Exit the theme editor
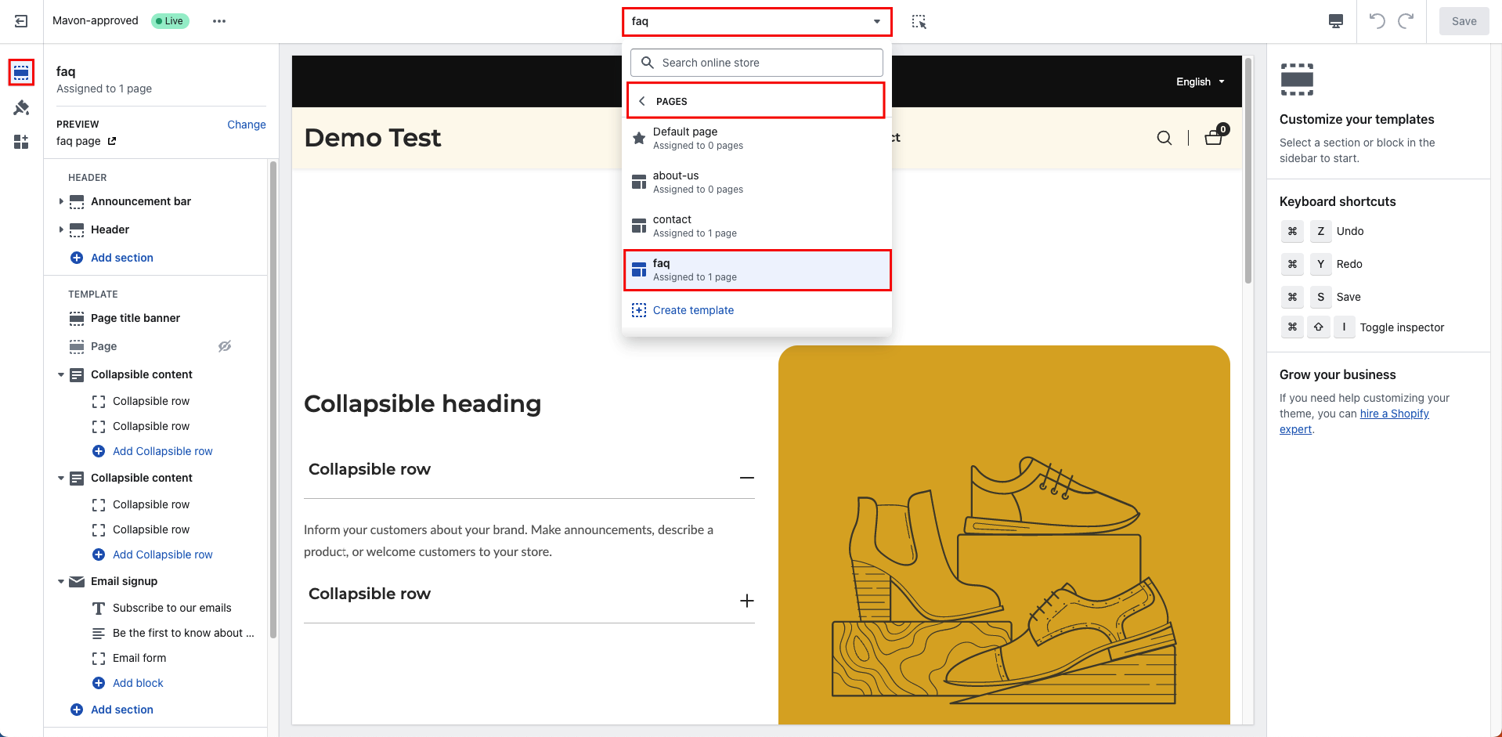This screenshot has width=1502, height=737. 20,21
